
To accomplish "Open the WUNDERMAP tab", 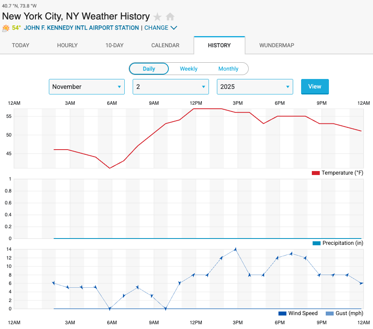I will click(276, 45).
